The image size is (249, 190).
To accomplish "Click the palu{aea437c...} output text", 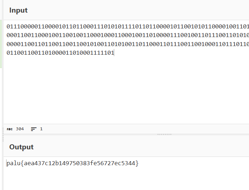I will 72,163.
